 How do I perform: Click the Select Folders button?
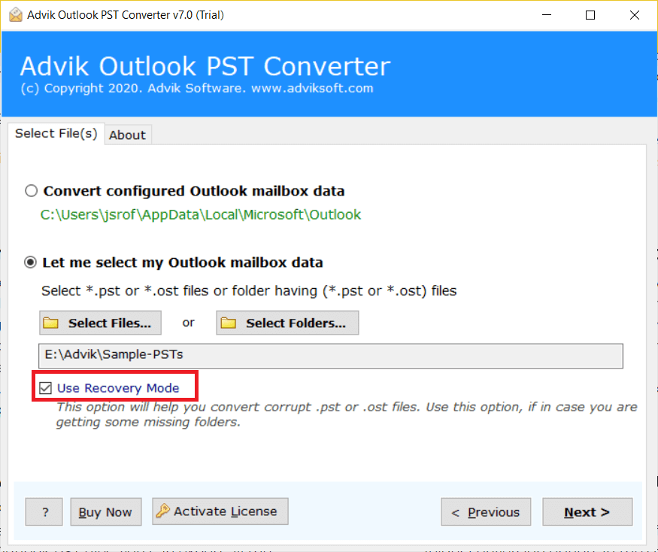[287, 323]
